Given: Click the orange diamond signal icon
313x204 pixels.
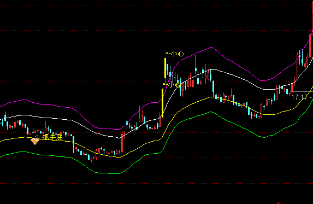Looking at the screenshot, I should 35,142.
